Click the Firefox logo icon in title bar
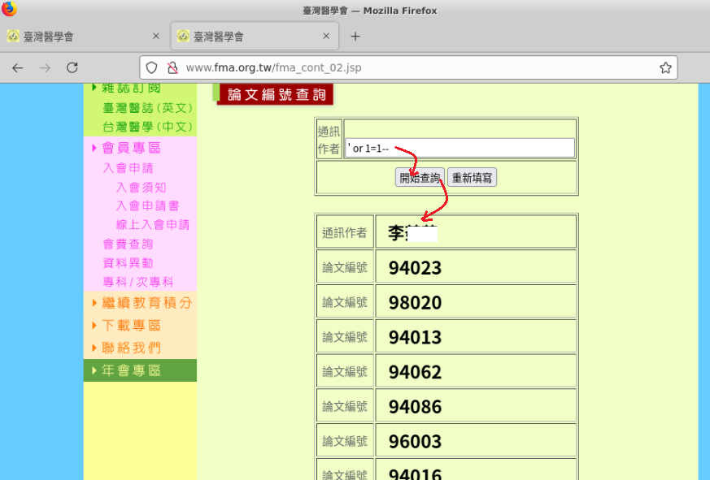The width and height of the screenshot is (710, 480). [x=9, y=8]
